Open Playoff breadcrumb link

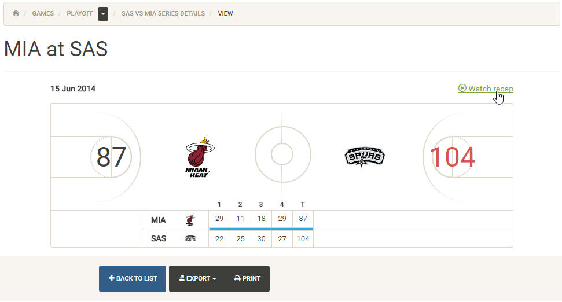[80, 13]
